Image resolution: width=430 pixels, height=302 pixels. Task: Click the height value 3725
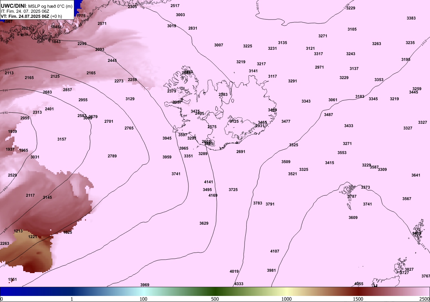coord(233,190)
